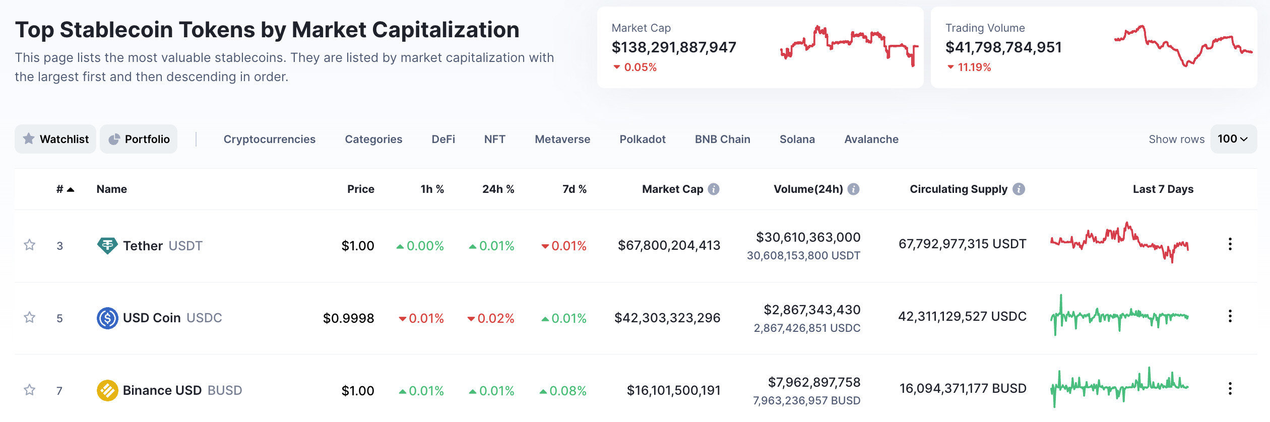The height and width of the screenshot is (422, 1270).
Task: Click the Market Cap info icon
Action: click(x=713, y=189)
